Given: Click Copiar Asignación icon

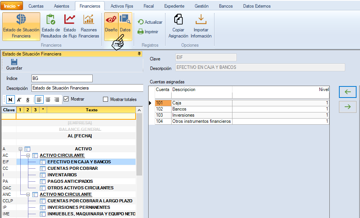Looking at the screenshot, I should tap(178, 26).
